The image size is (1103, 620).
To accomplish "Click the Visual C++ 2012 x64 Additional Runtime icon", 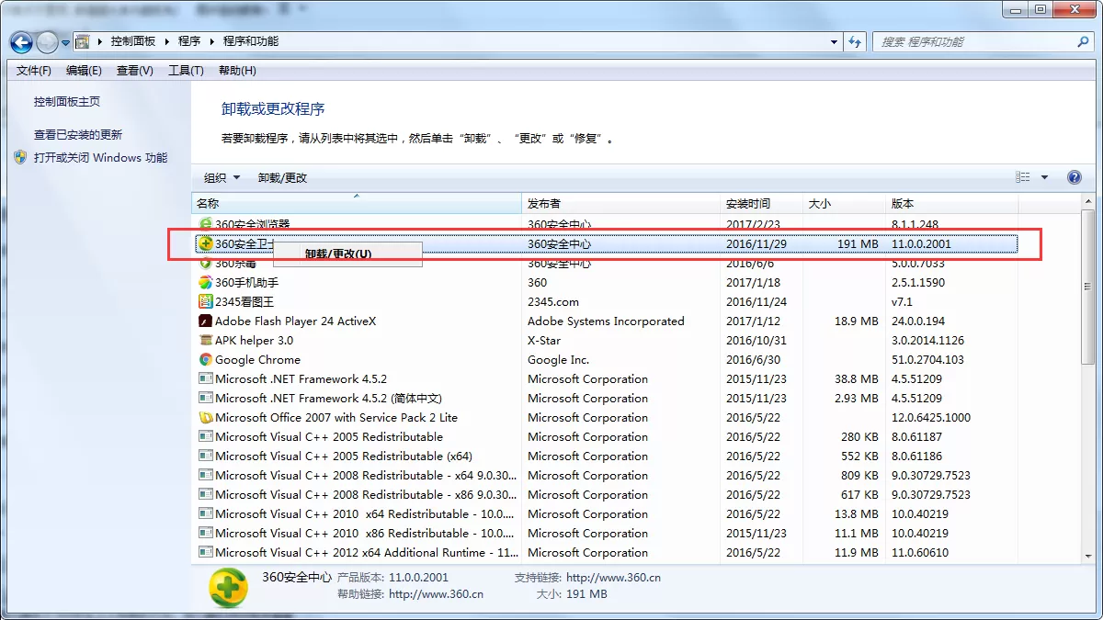I will point(206,553).
